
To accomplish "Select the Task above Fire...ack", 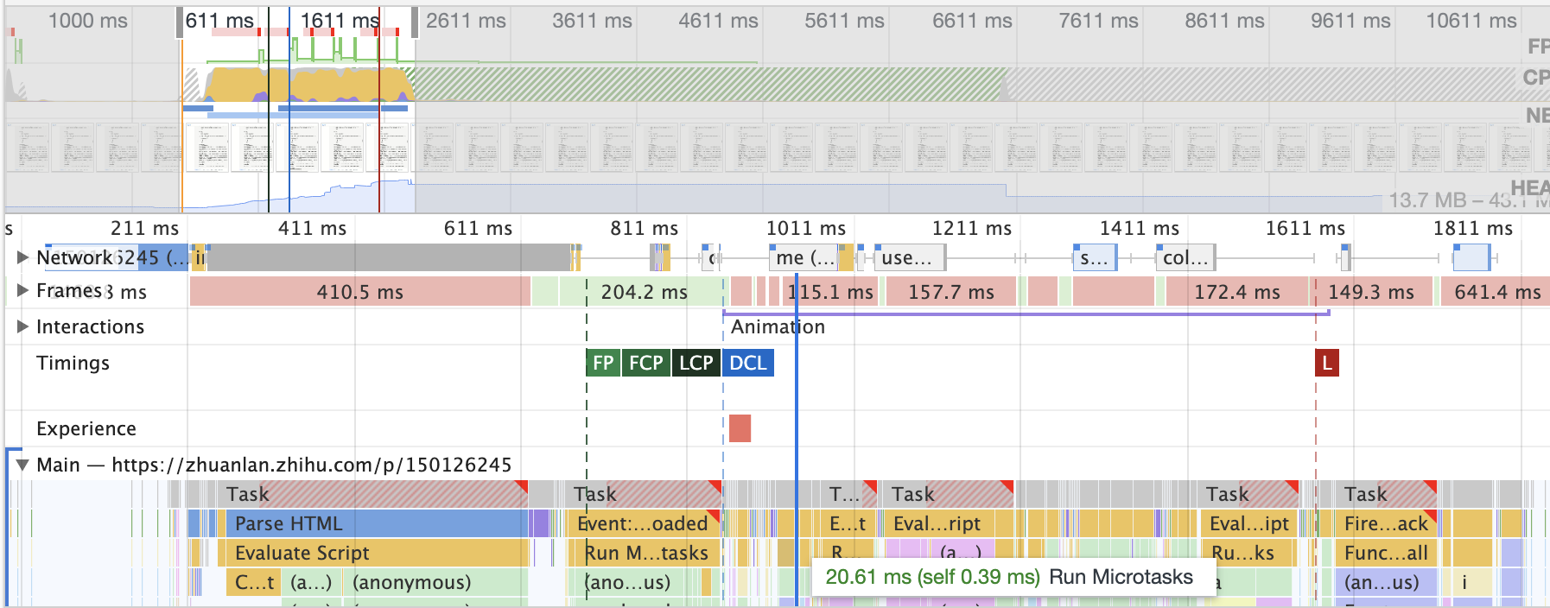I will point(1386,494).
